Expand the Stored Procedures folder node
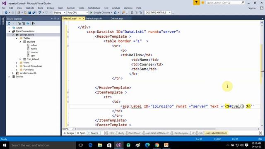Viewport: 265px width, 149px height. [17, 66]
